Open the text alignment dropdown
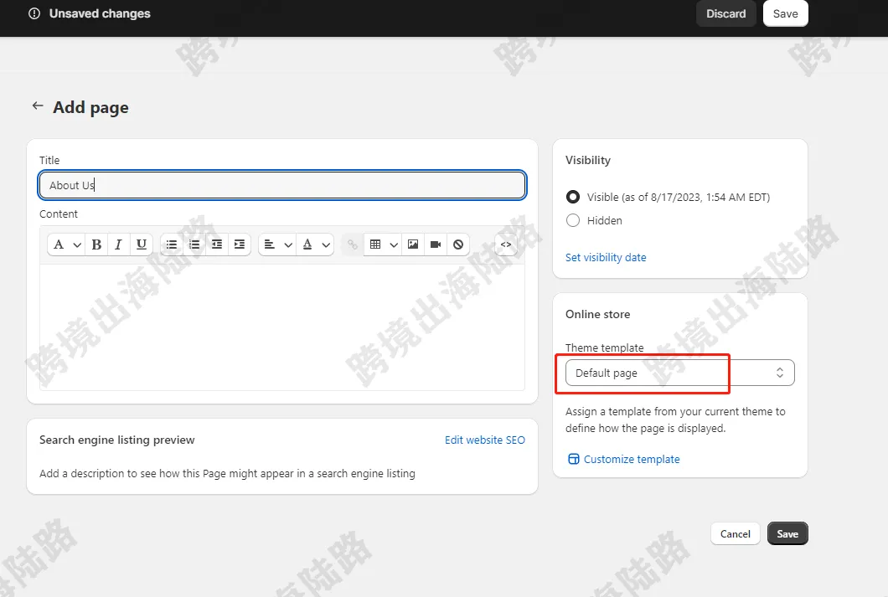The height and width of the screenshot is (597, 888). pyautogui.click(x=277, y=244)
